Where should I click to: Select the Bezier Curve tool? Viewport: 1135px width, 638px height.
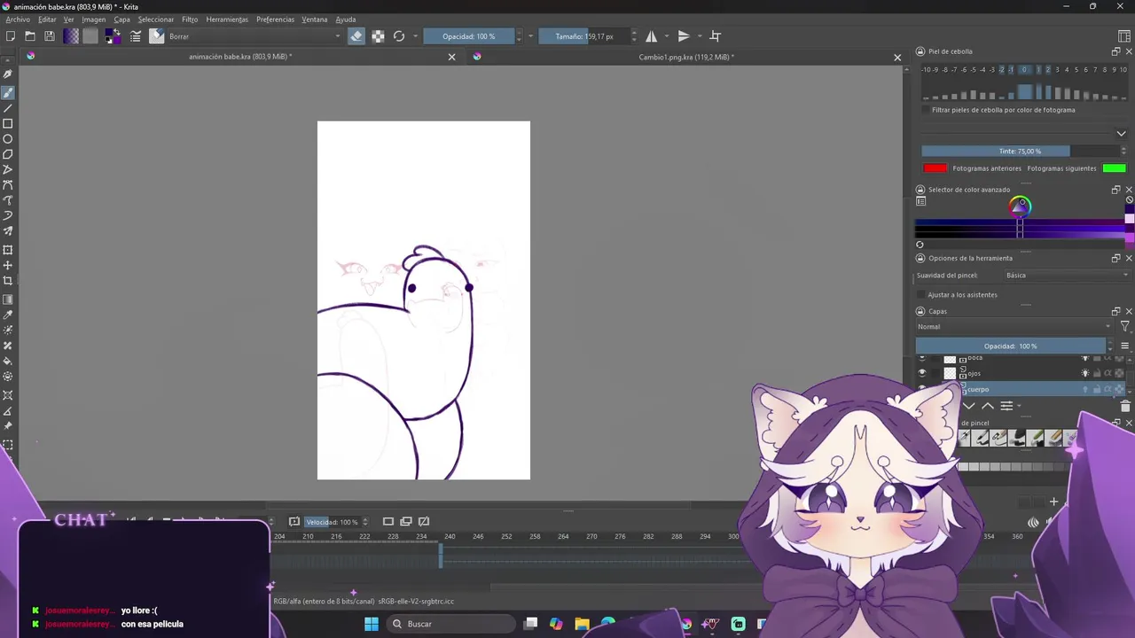8,185
